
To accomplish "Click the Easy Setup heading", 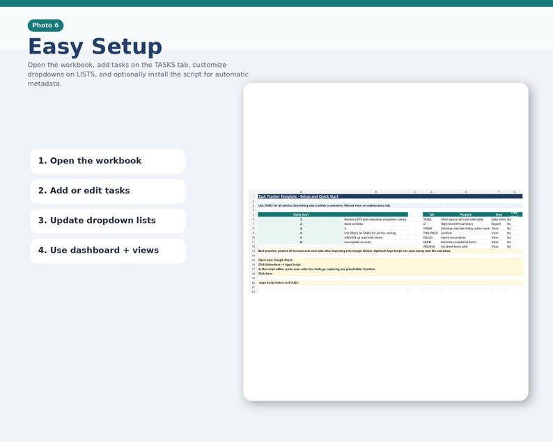I will 95,47.
